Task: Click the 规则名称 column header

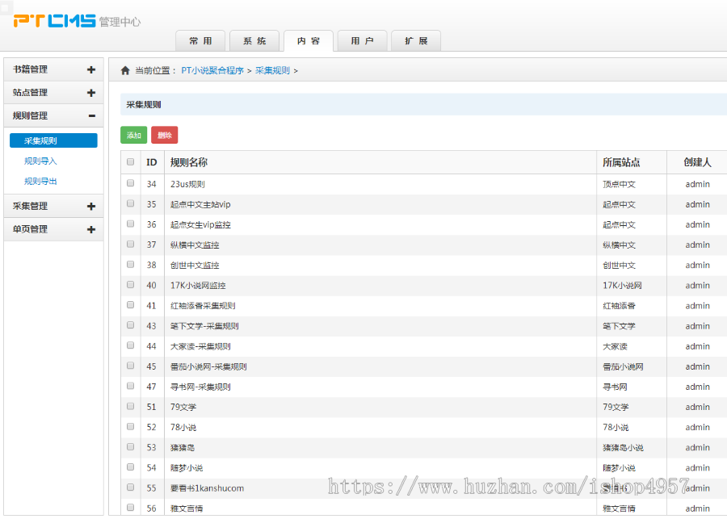Action: [189, 162]
